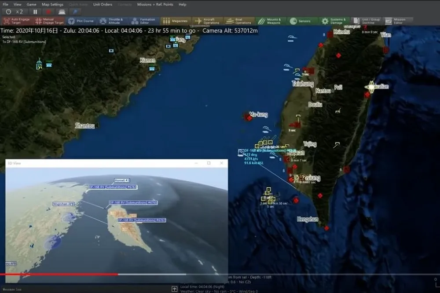The width and height of the screenshot is (440, 293).
Task: Select the red diamond contact near Hengchun
Action: 326,228
